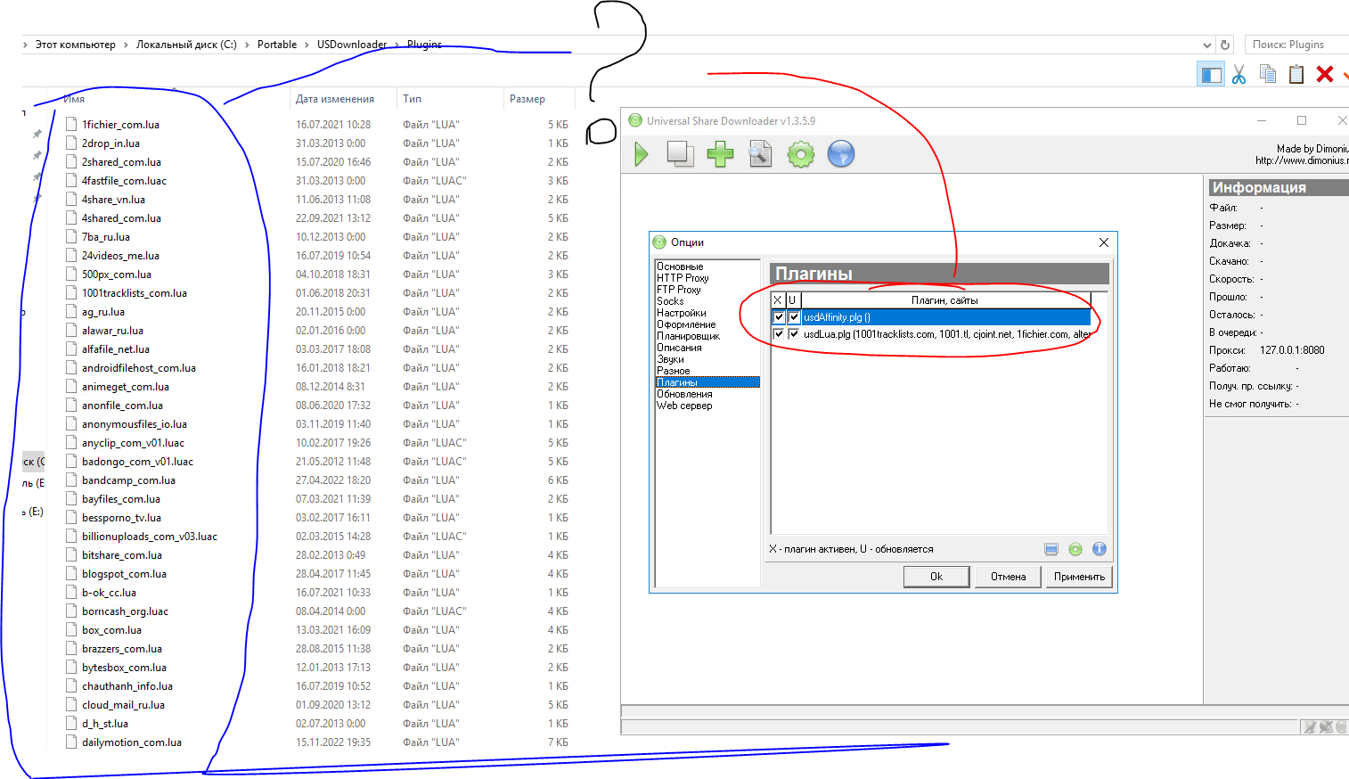This screenshot has width=1349, height=779.
Task: Start downloads with the green play icon
Action: point(642,154)
